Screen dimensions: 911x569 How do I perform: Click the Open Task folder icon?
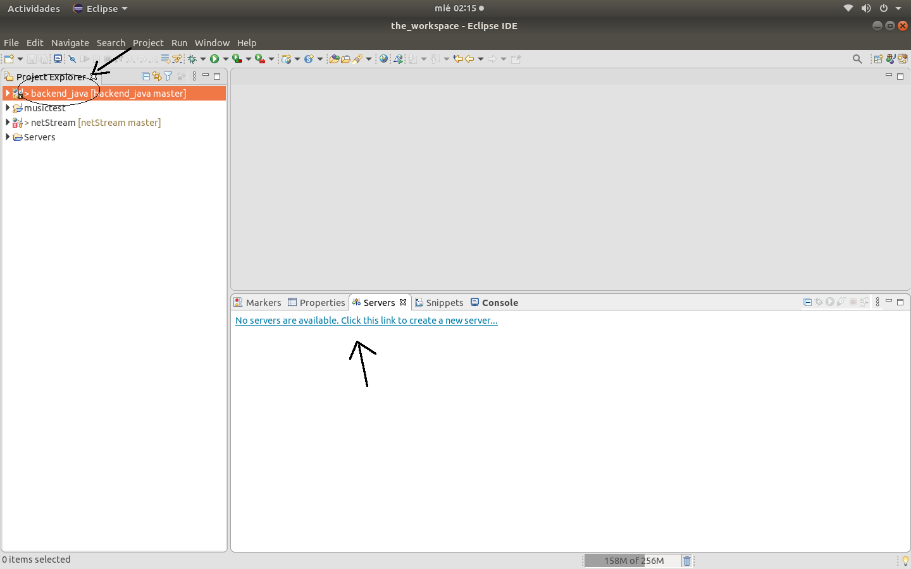(x=346, y=59)
